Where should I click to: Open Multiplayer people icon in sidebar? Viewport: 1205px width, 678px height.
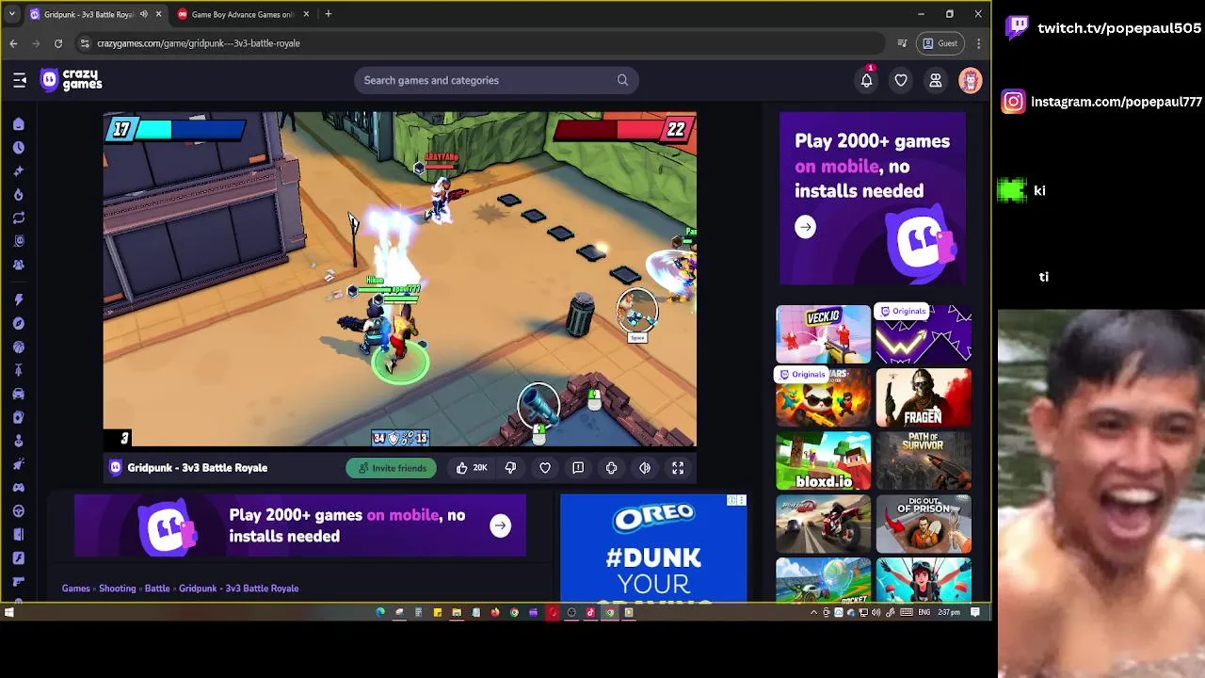(18, 265)
